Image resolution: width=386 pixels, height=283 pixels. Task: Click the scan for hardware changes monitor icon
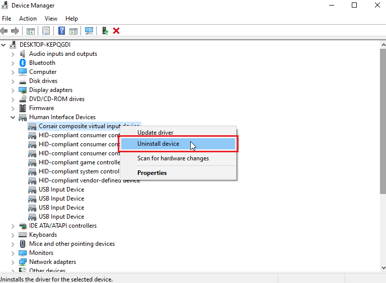click(89, 31)
